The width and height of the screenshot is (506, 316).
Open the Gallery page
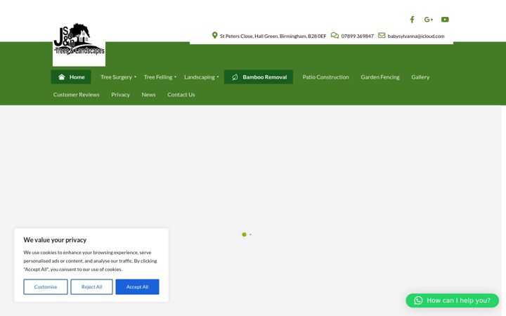(x=420, y=77)
